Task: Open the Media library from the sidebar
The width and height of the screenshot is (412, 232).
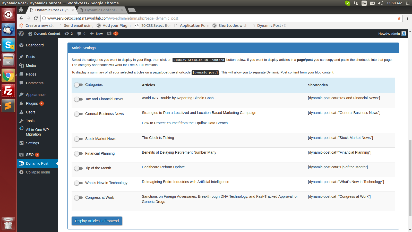Action: coord(30,65)
